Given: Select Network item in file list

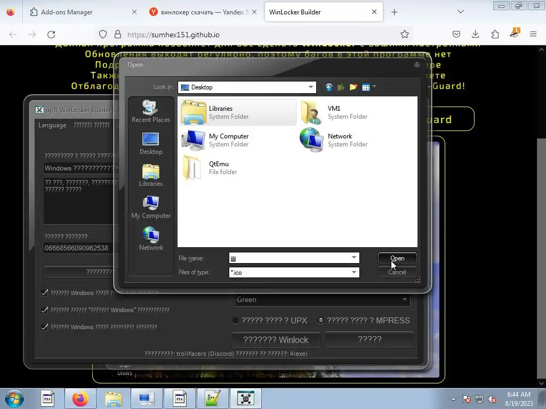Looking at the screenshot, I should [x=333, y=140].
